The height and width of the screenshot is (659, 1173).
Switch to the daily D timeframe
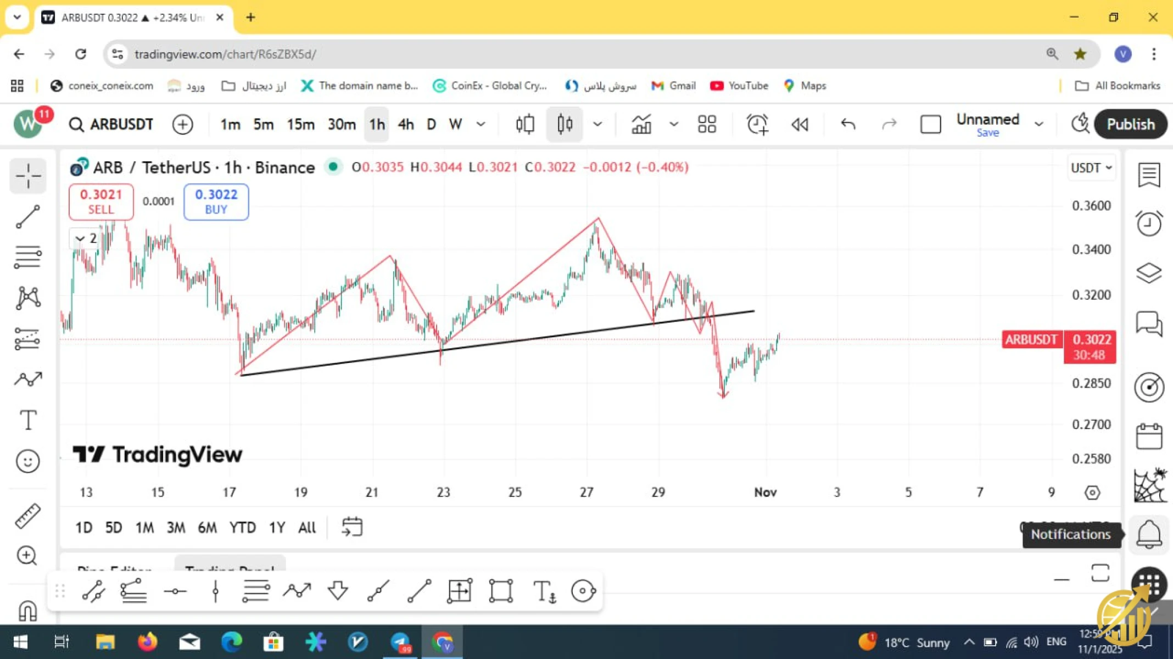(x=432, y=125)
